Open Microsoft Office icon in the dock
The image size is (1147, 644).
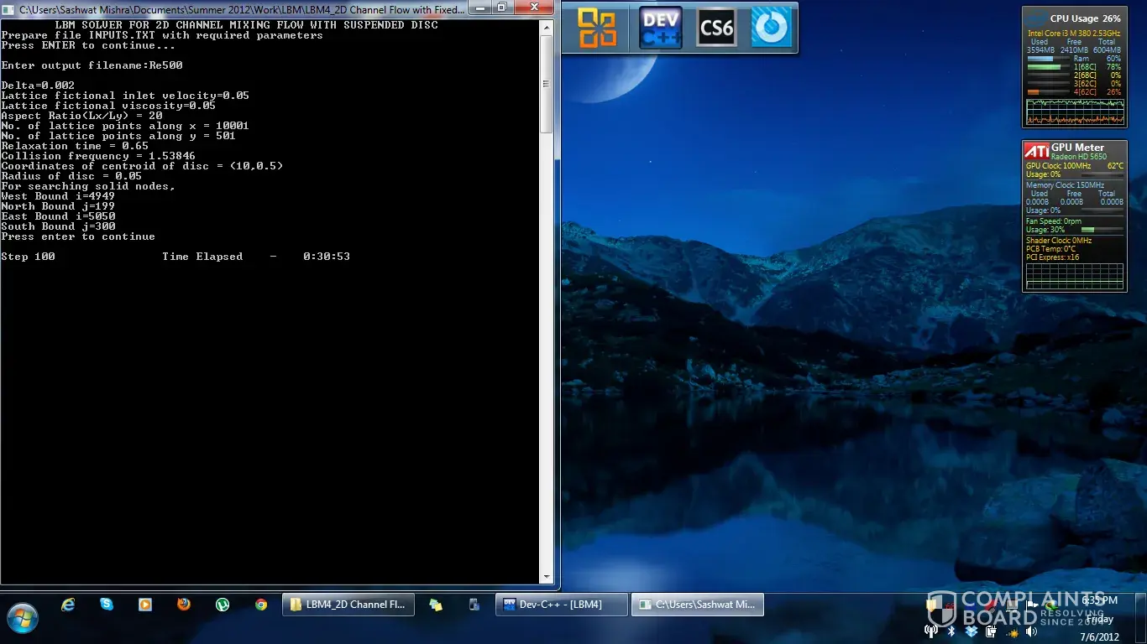[598, 28]
